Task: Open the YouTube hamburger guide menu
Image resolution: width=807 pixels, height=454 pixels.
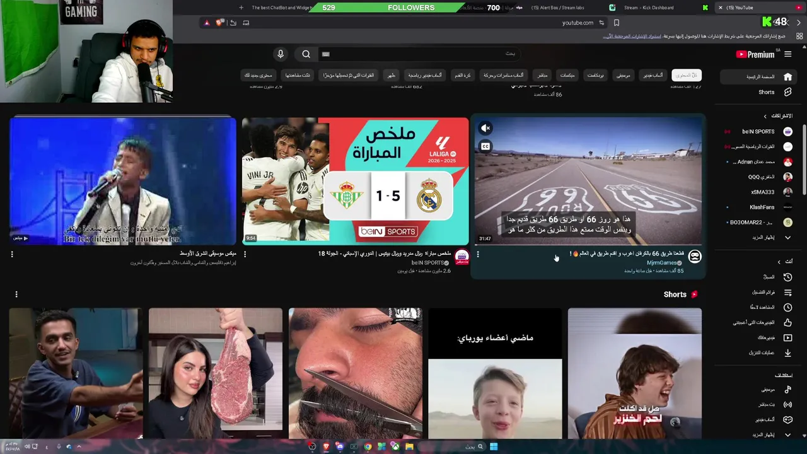Action: coord(787,54)
